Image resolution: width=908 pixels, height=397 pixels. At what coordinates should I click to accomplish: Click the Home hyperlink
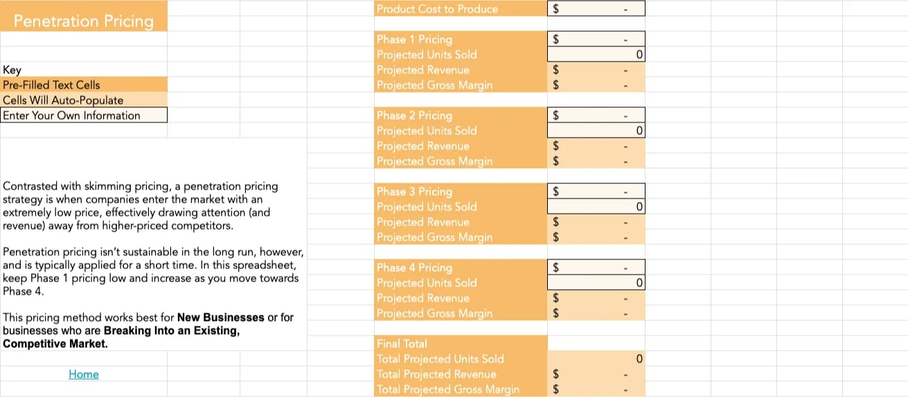coord(84,374)
